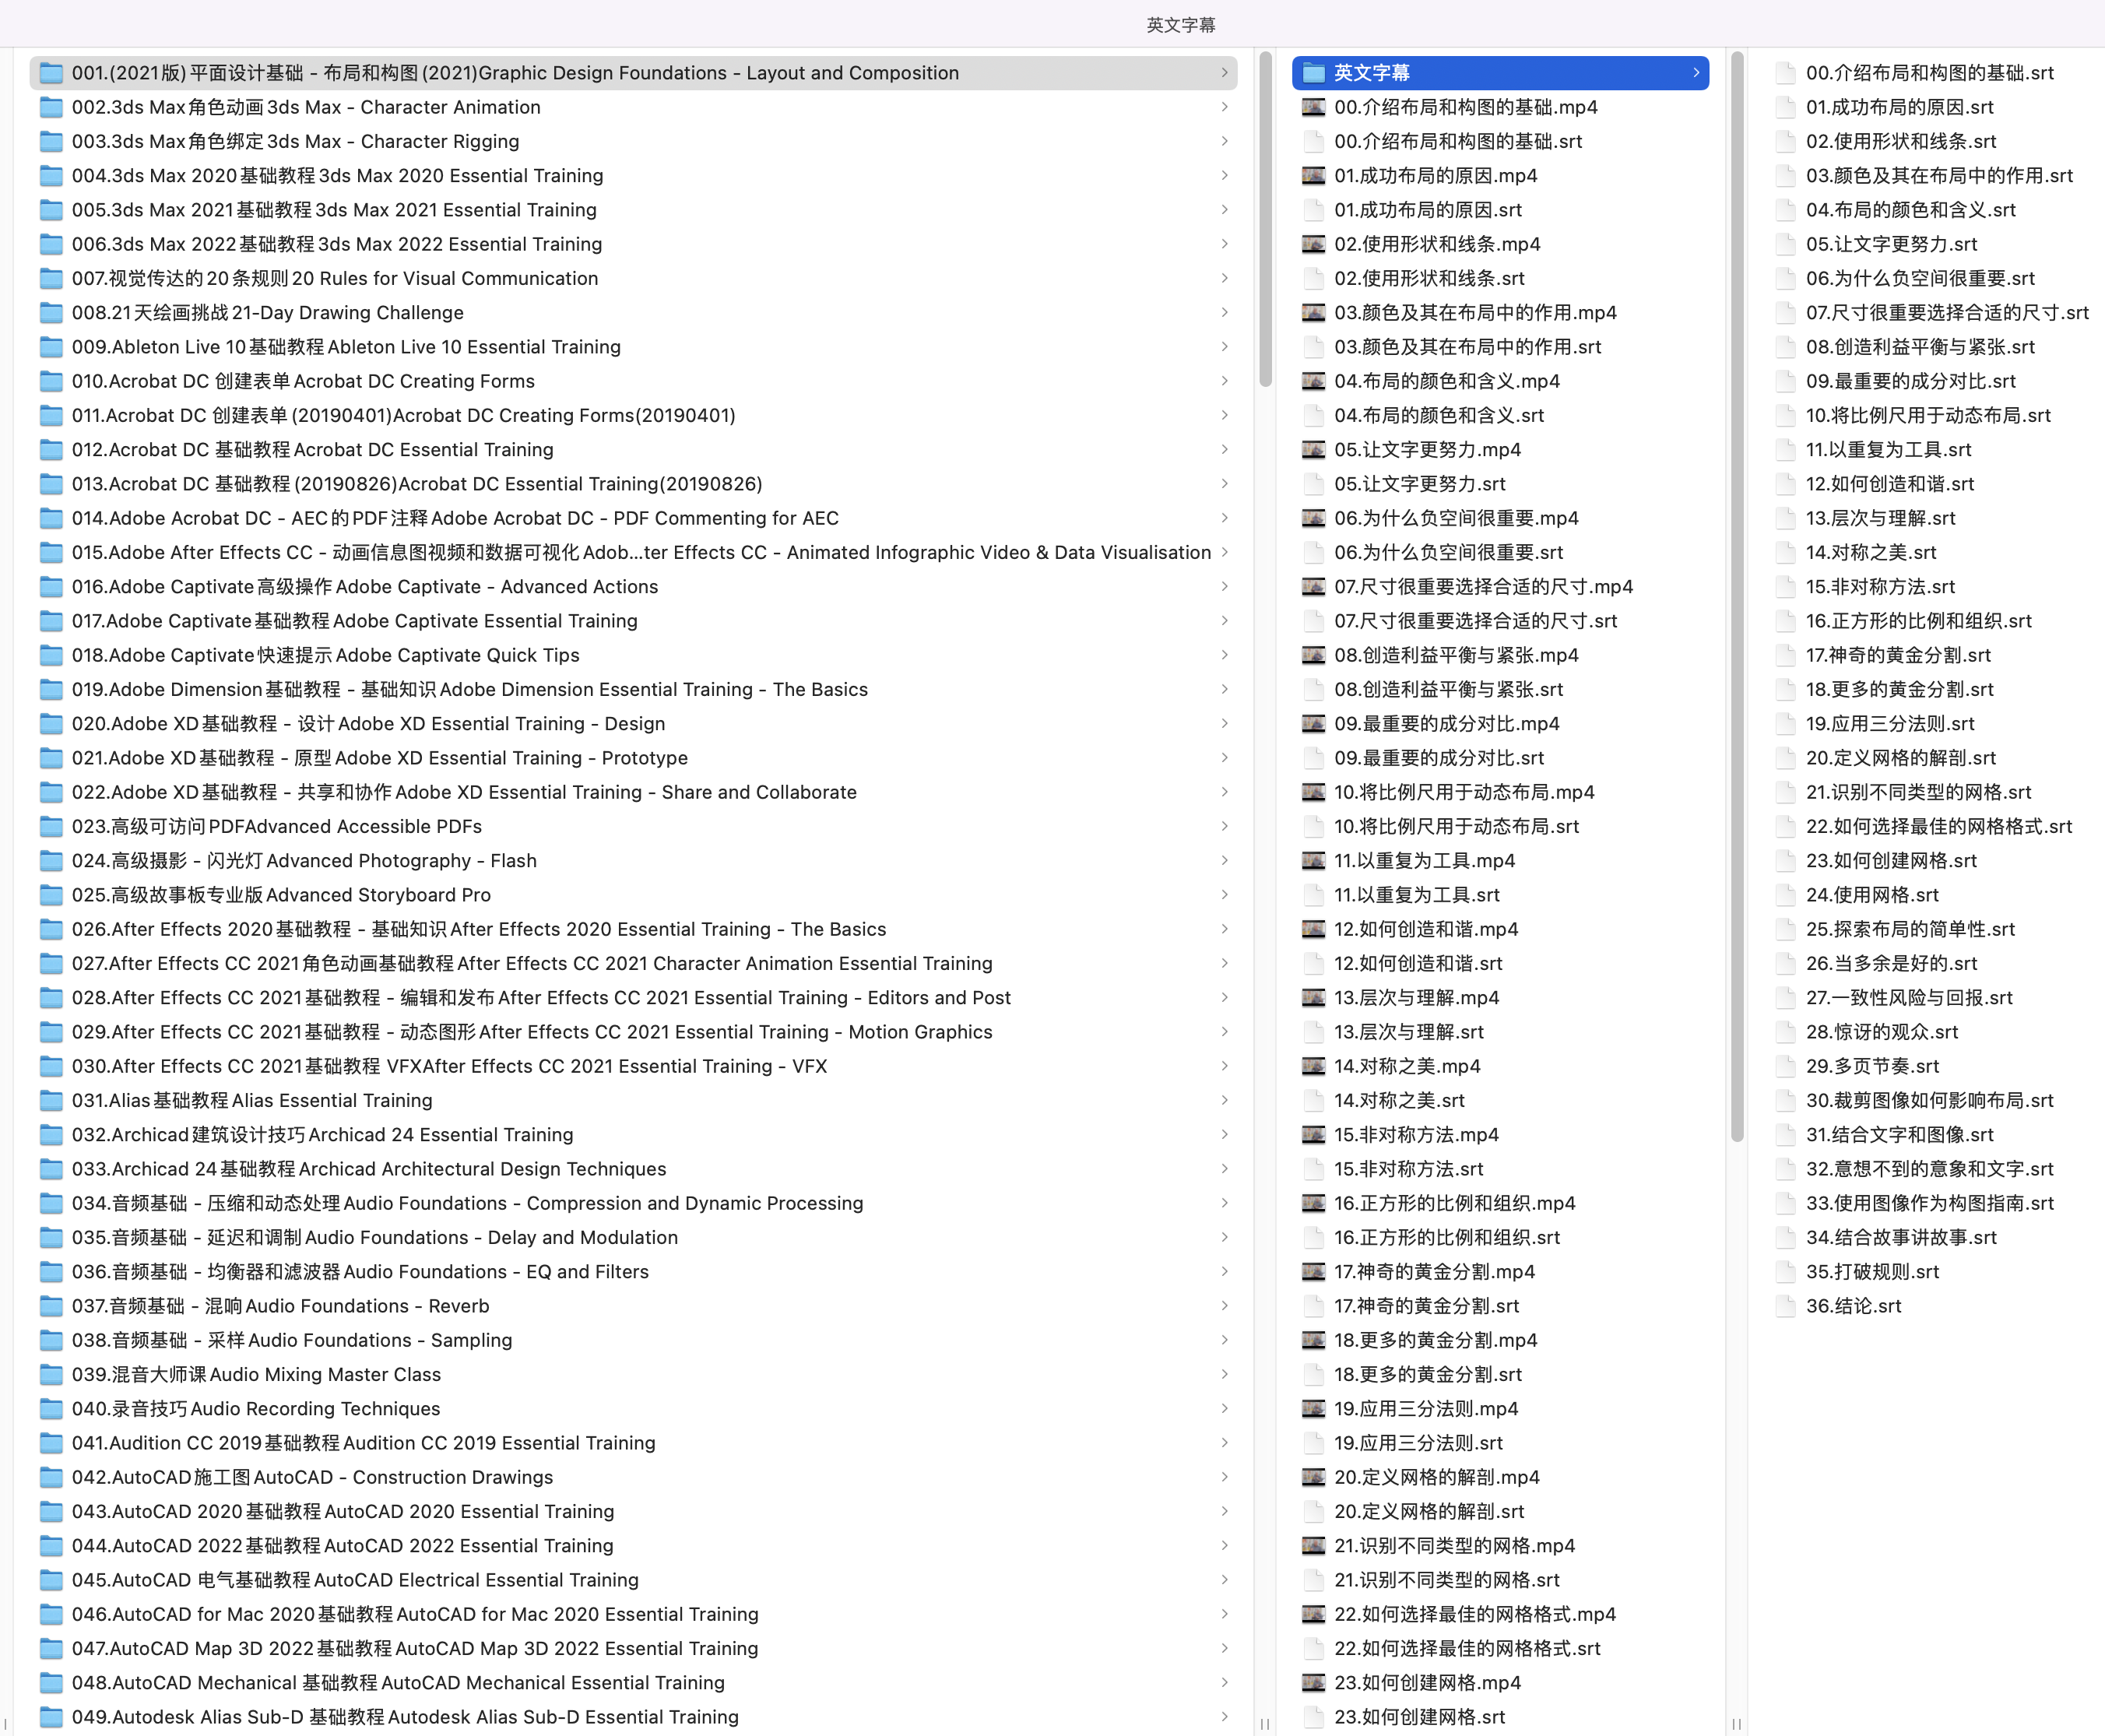
Task: Select file 02.使用形状和线条.mp4
Action: [1501, 244]
